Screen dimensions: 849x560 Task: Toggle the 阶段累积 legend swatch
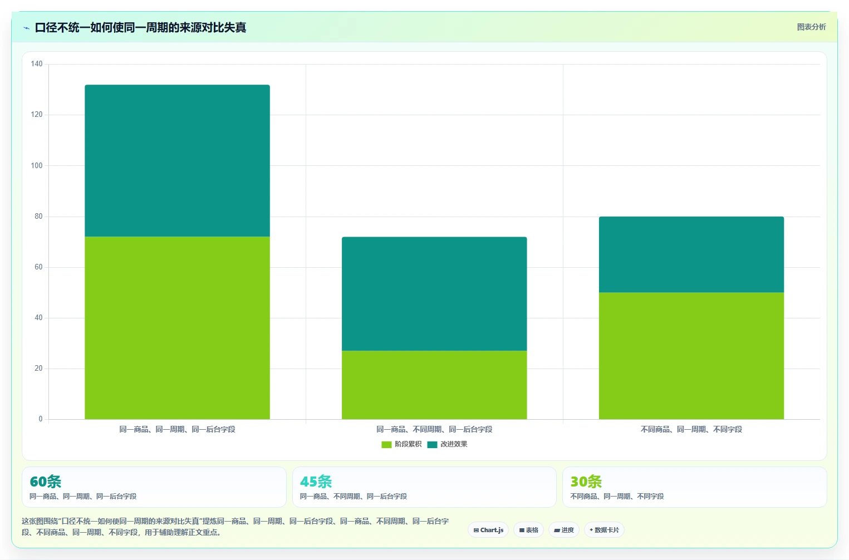386,444
